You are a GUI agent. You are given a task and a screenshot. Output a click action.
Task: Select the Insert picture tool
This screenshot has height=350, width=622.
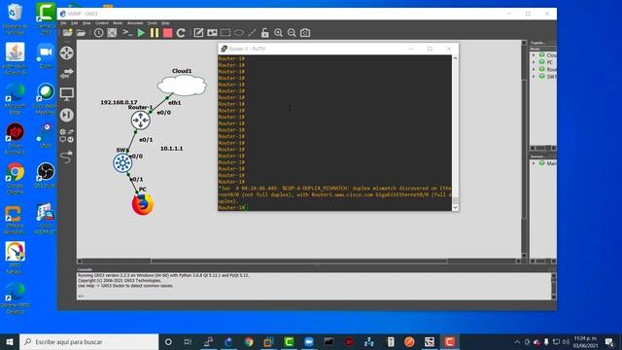pos(212,32)
